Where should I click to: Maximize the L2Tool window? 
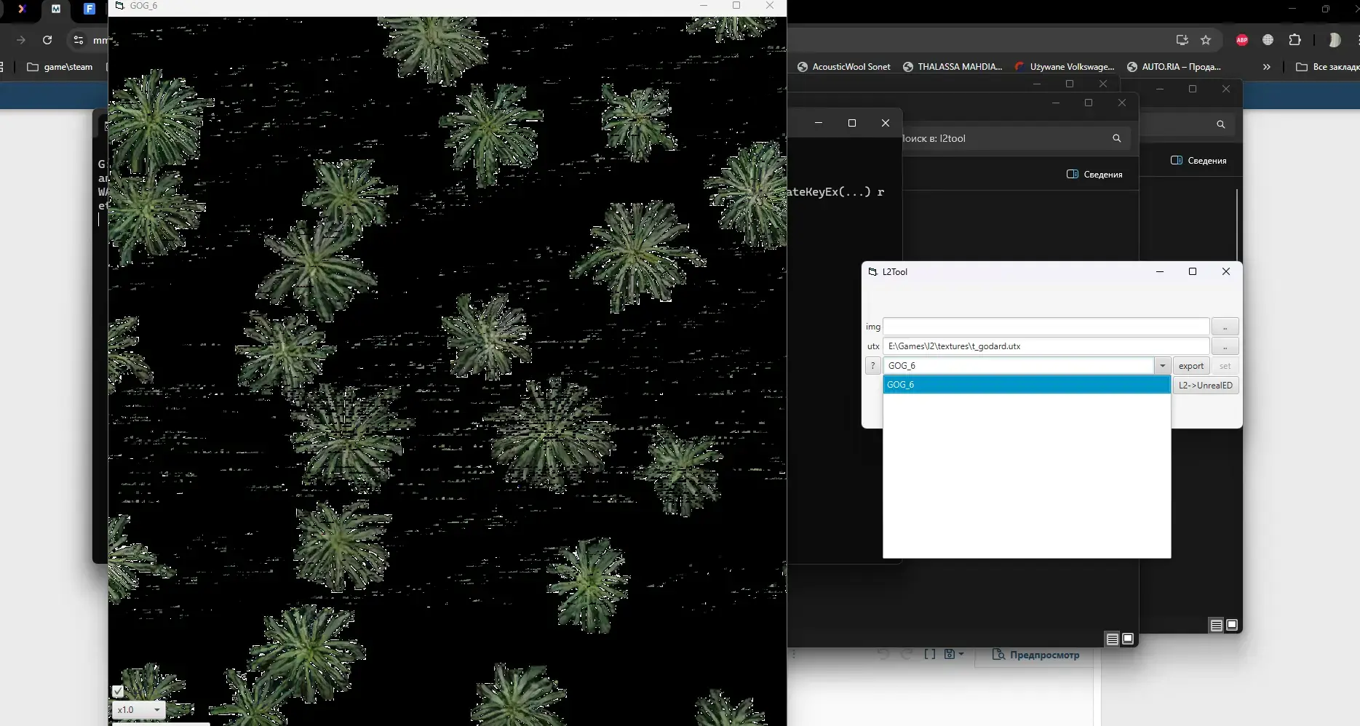(1193, 271)
